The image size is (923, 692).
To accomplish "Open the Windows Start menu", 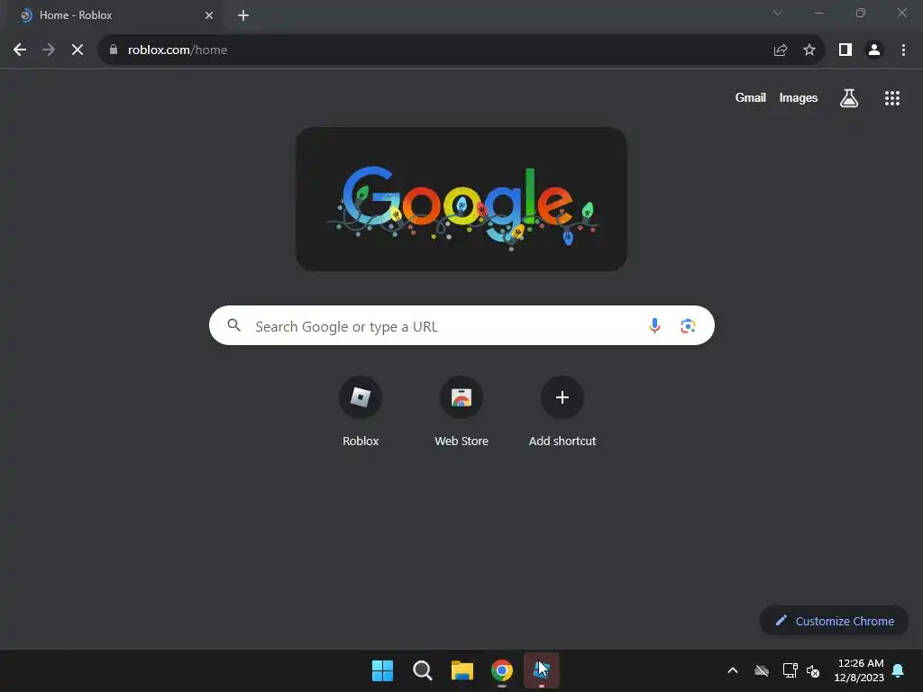I will coord(382,670).
